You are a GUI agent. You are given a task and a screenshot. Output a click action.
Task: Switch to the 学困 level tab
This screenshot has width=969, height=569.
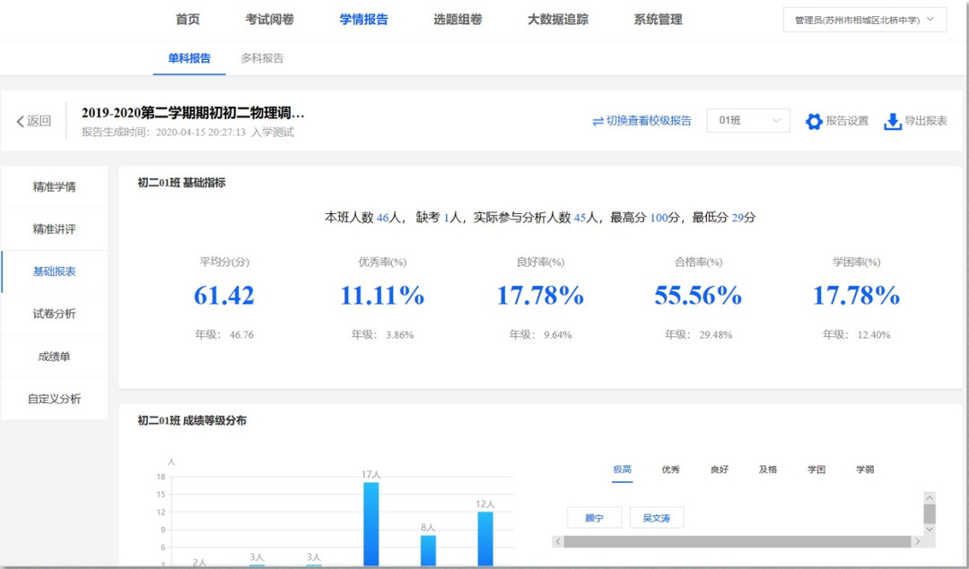tap(816, 470)
